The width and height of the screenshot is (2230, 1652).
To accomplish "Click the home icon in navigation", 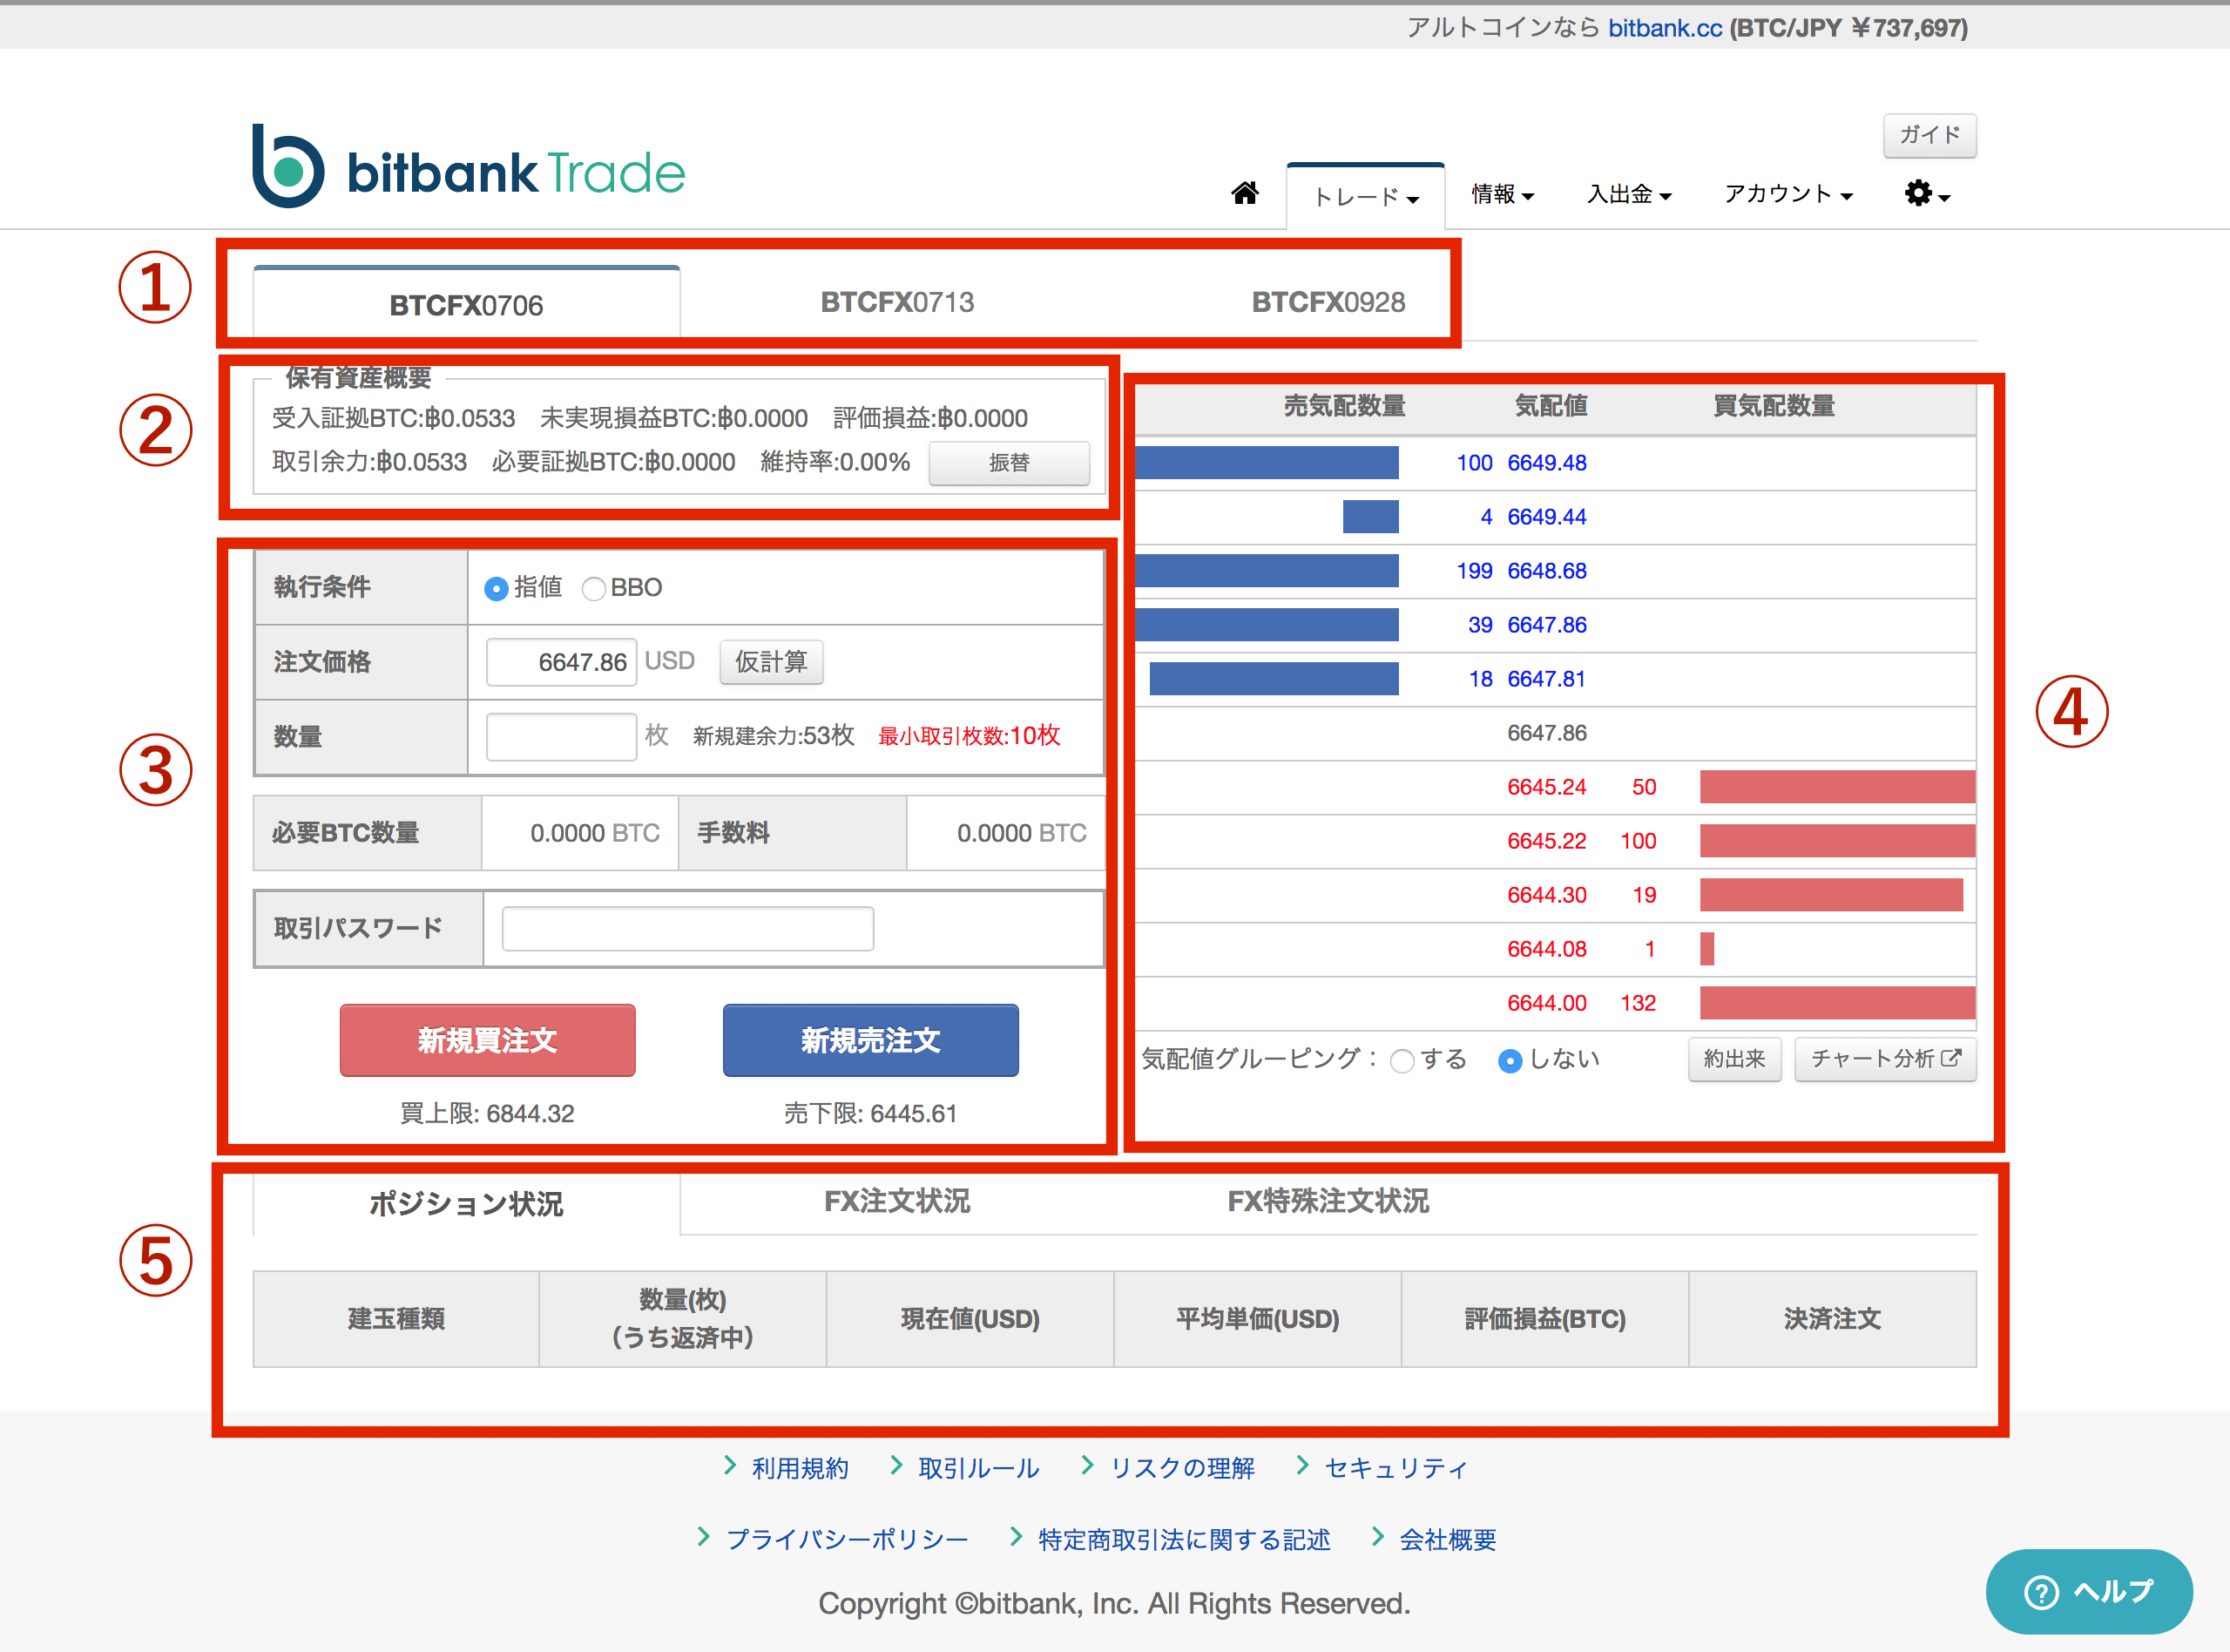I will pos(1245,193).
